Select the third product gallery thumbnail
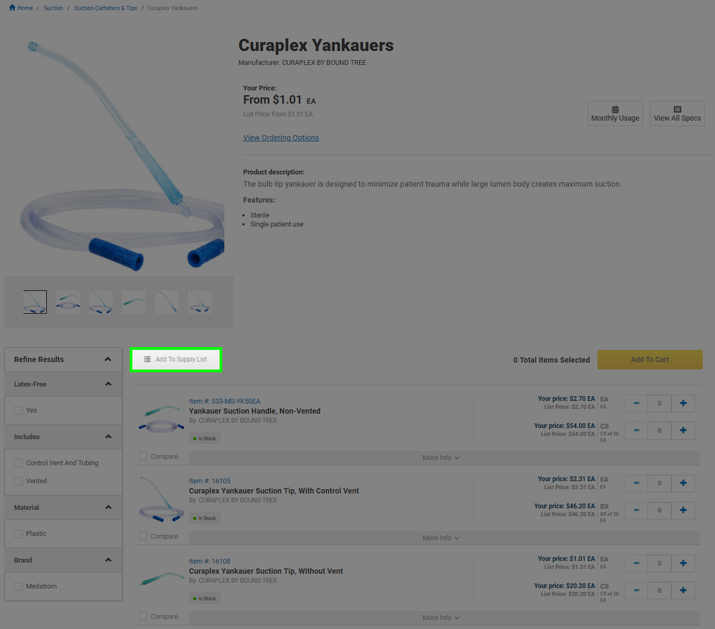The image size is (715, 629). [x=101, y=302]
